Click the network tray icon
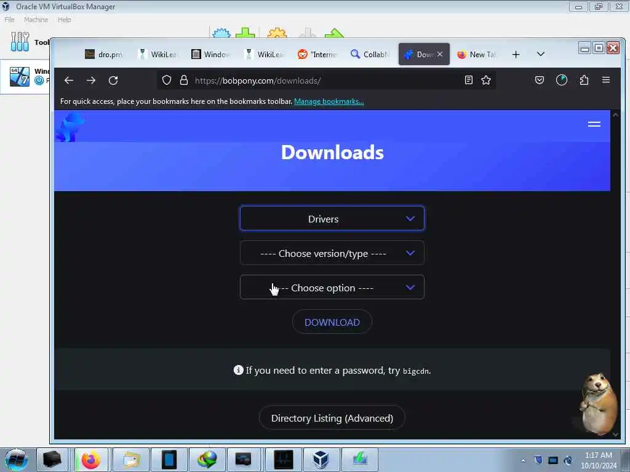The width and height of the screenshot is (630, 472). [553, 460]
